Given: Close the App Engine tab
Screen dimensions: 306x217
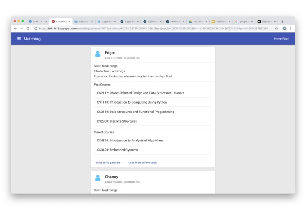Looking at the screenshot, I should click(115, 22).
